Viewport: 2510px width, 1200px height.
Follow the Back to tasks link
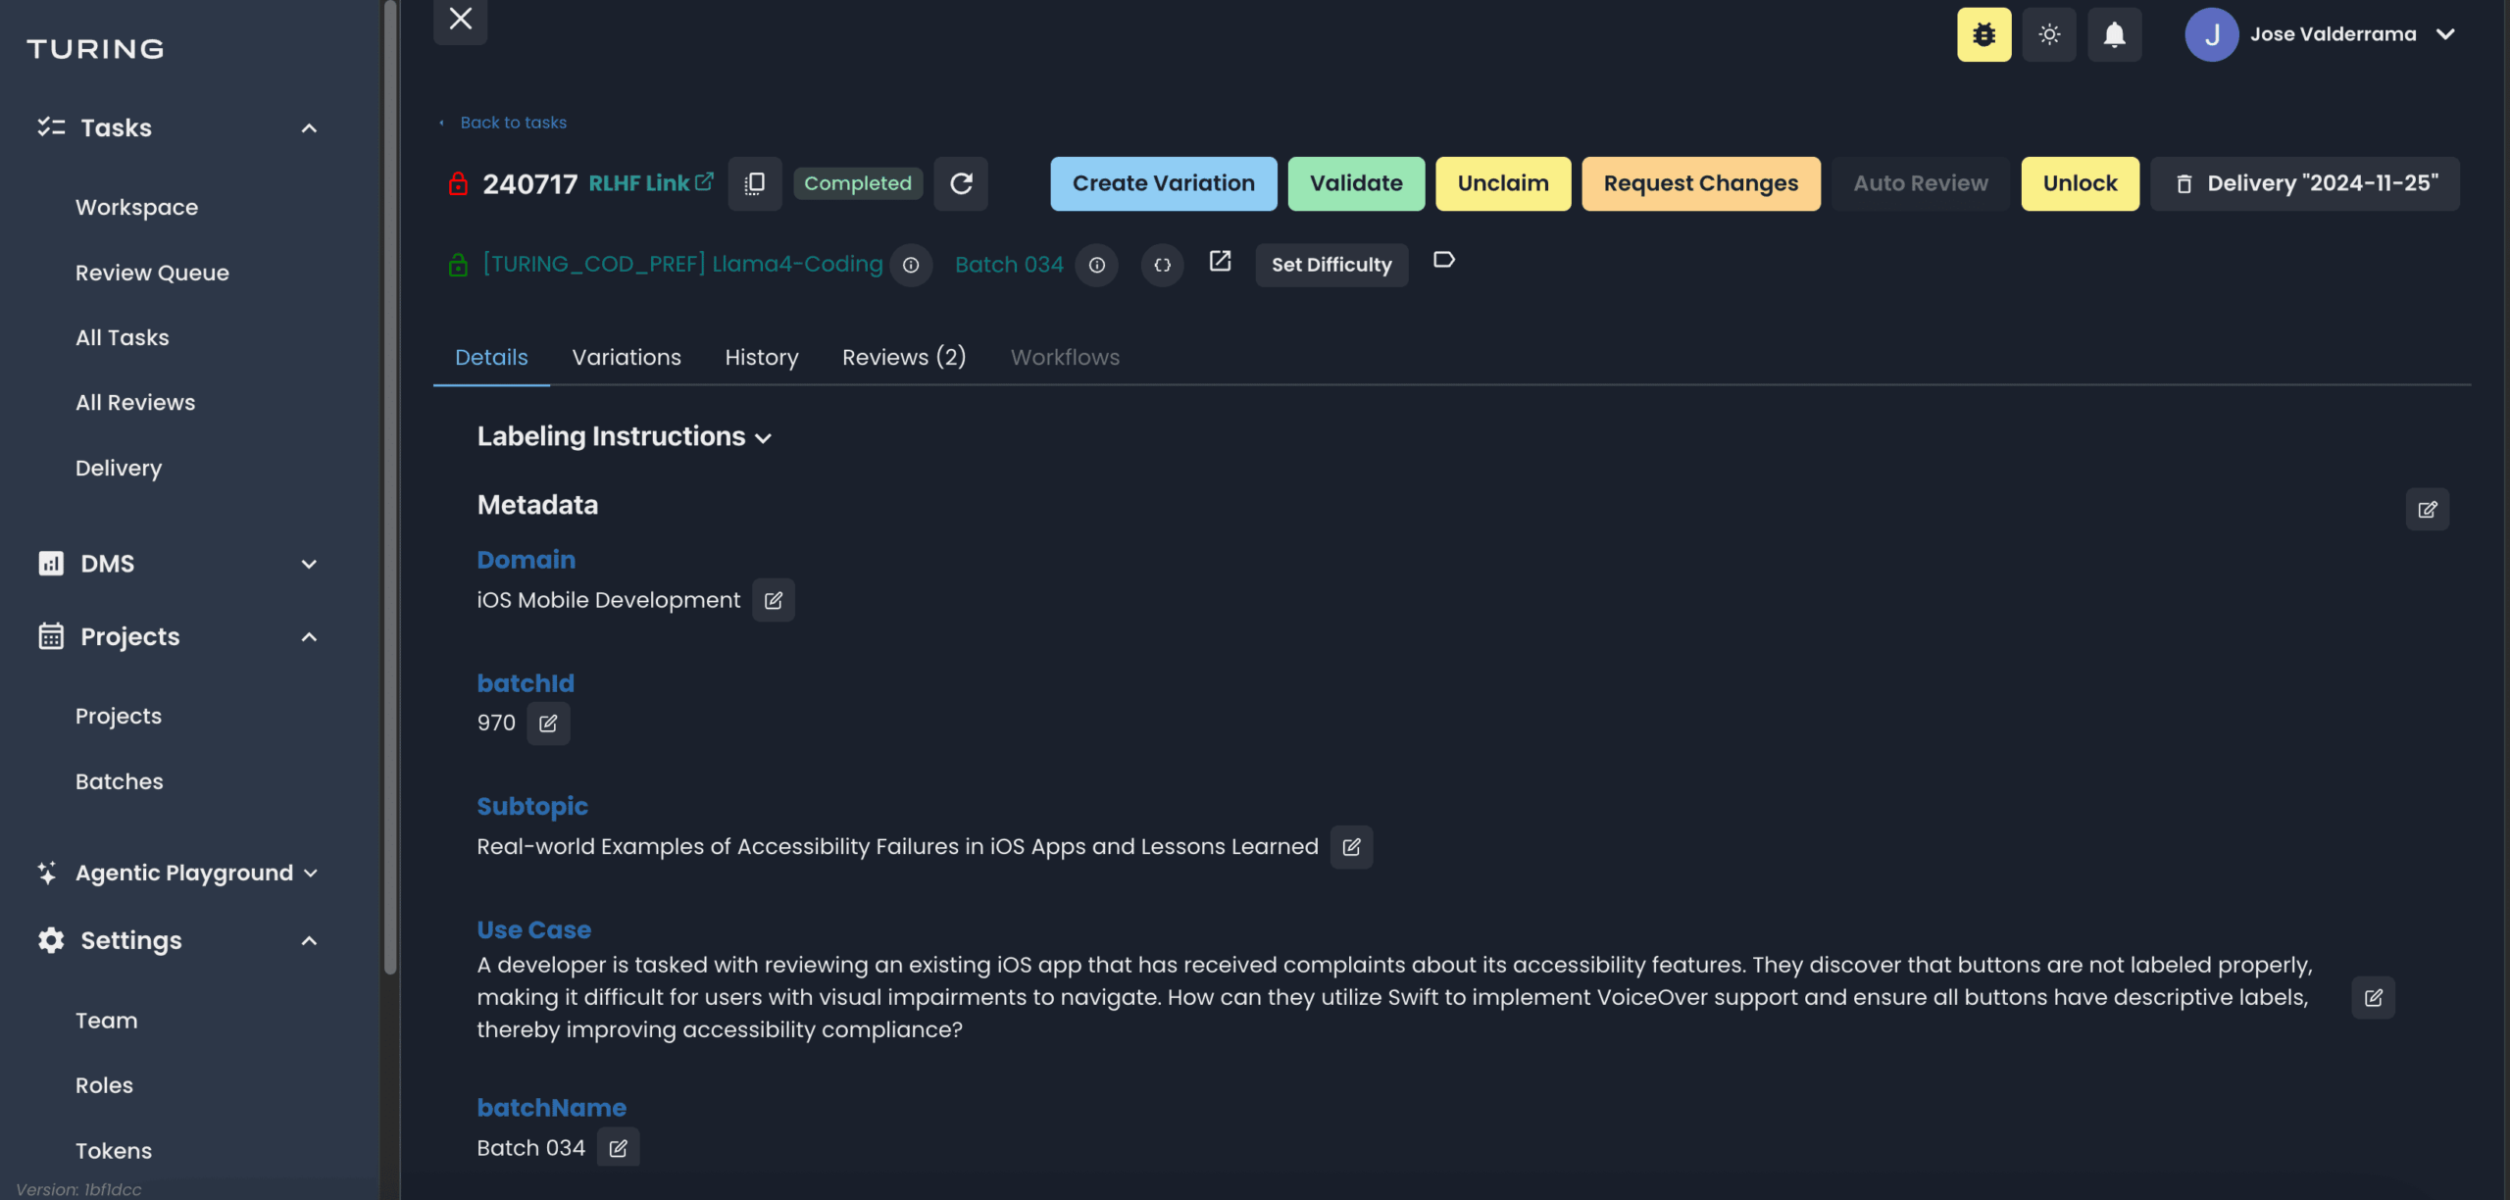pyautogui.click(x=513, y=123)
